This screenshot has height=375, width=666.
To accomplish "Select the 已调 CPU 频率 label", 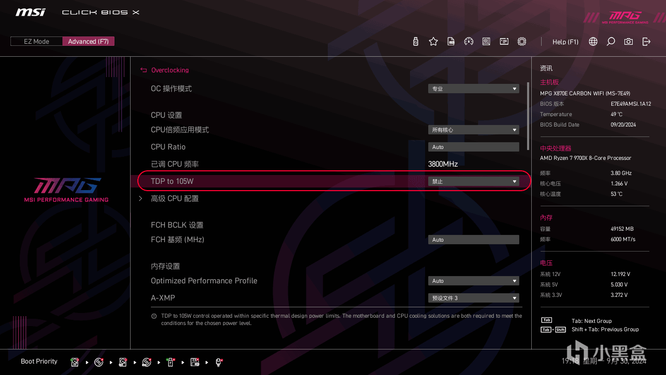I will tap(175, 164).
